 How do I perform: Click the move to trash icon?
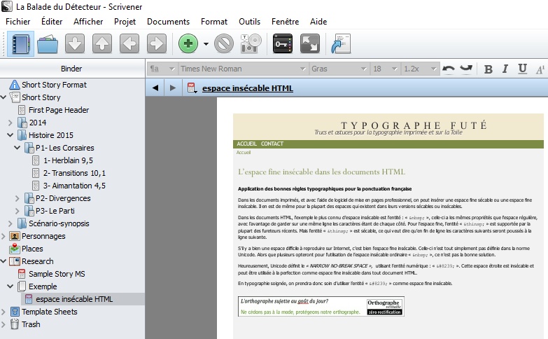click(224, 43)
